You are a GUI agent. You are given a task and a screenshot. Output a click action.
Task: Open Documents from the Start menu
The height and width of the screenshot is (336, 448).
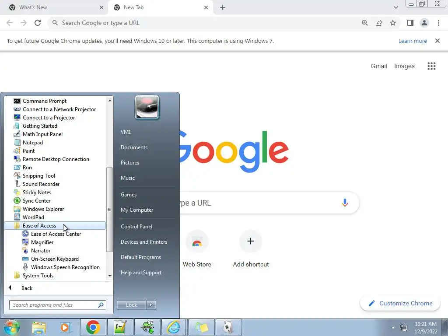point(134,147)
